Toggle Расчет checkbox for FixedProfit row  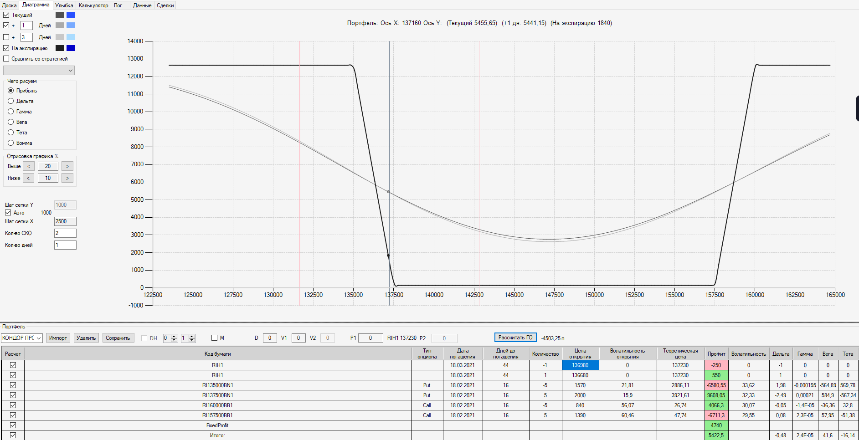(x=13, y=425)
